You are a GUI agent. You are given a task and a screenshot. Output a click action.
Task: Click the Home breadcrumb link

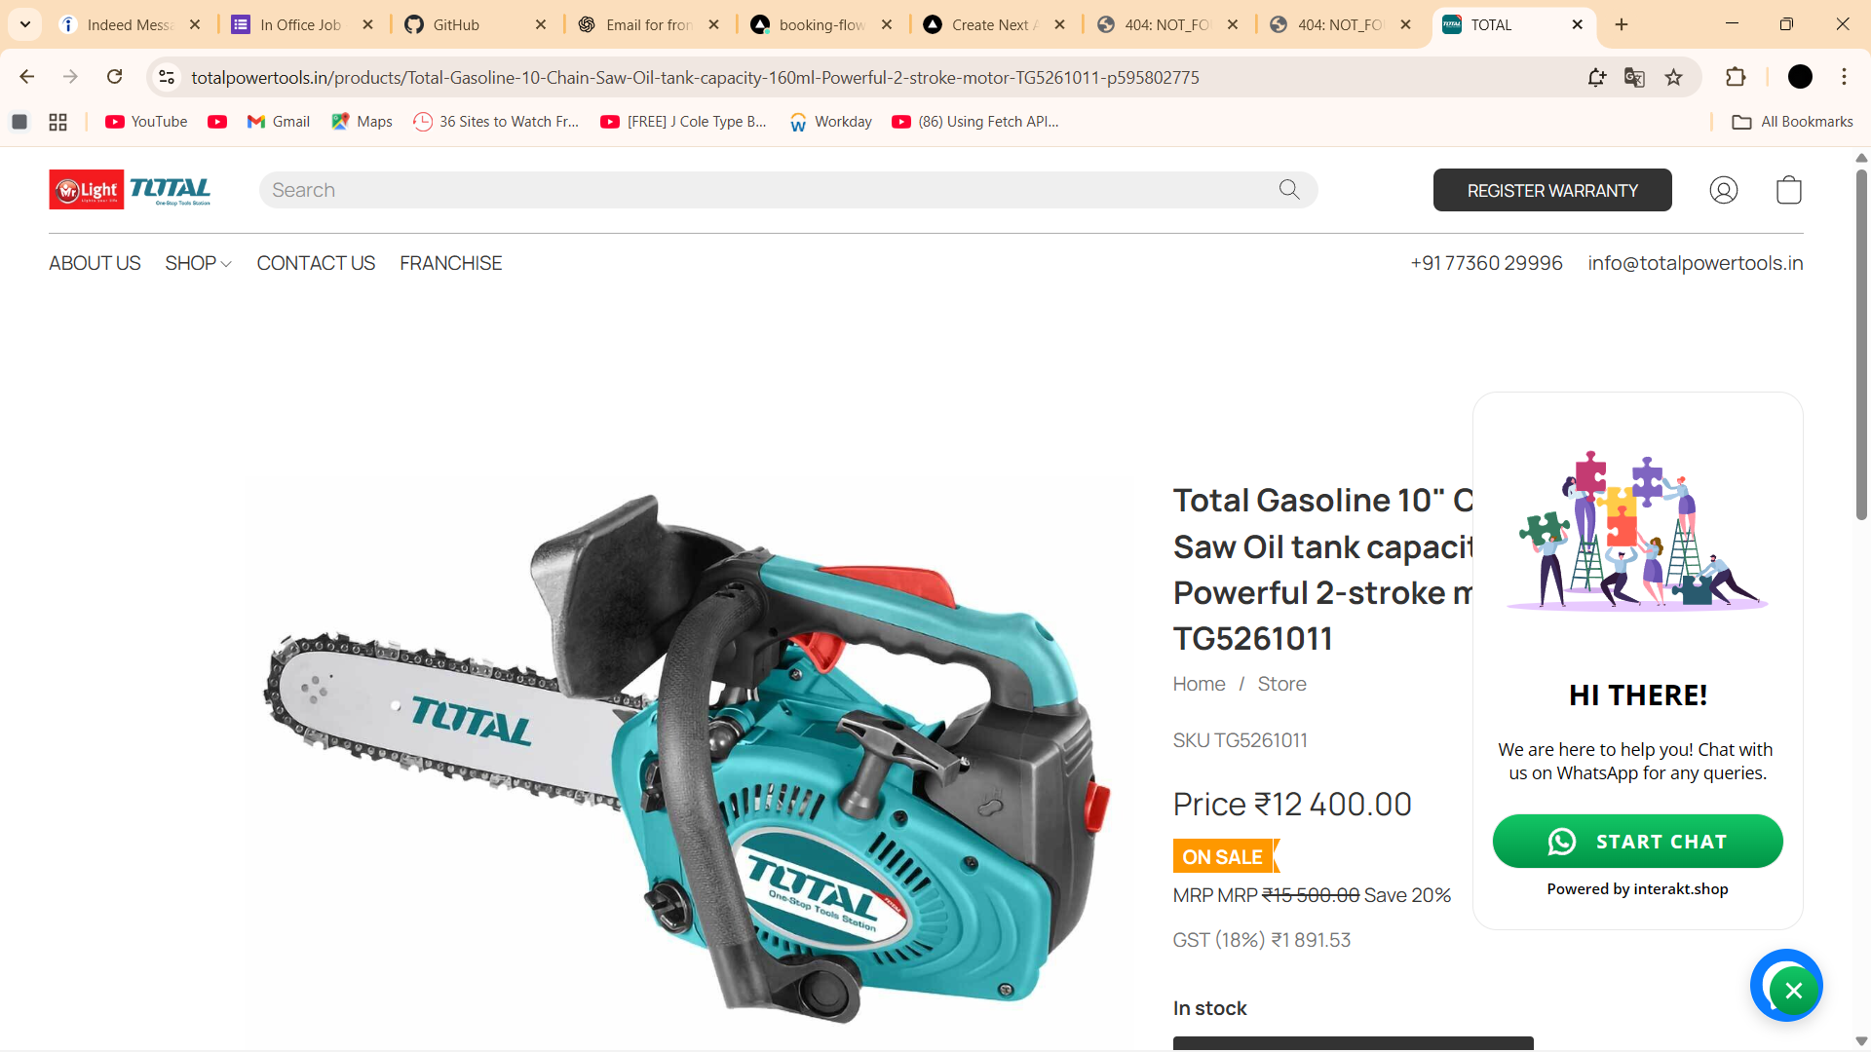(1199, 684)
